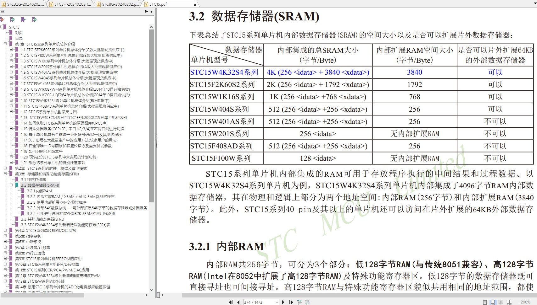The height and width of the screenshot is (305, 537).
Task: Open bookmark 3.1 程序存储器
Action: pos(33,179)
